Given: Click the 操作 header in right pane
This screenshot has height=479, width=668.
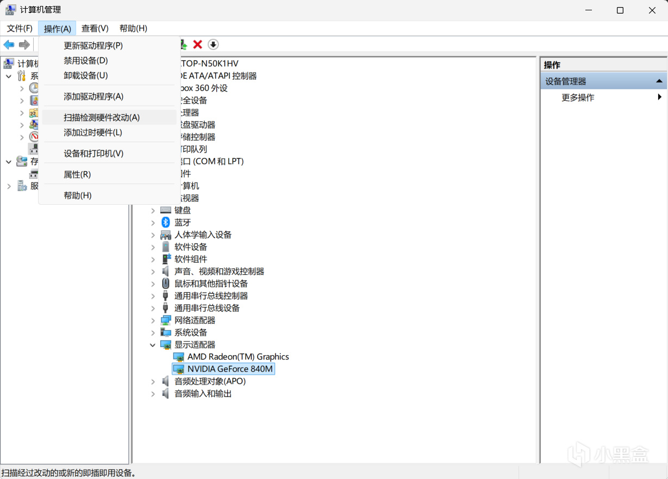Looking at the screenshot, I should tap(552, 65).
